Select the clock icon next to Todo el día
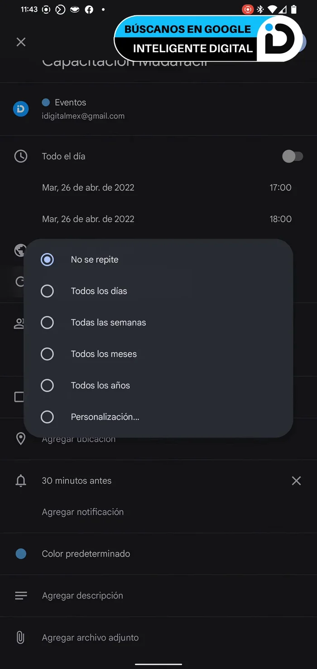 coord(21,156)
